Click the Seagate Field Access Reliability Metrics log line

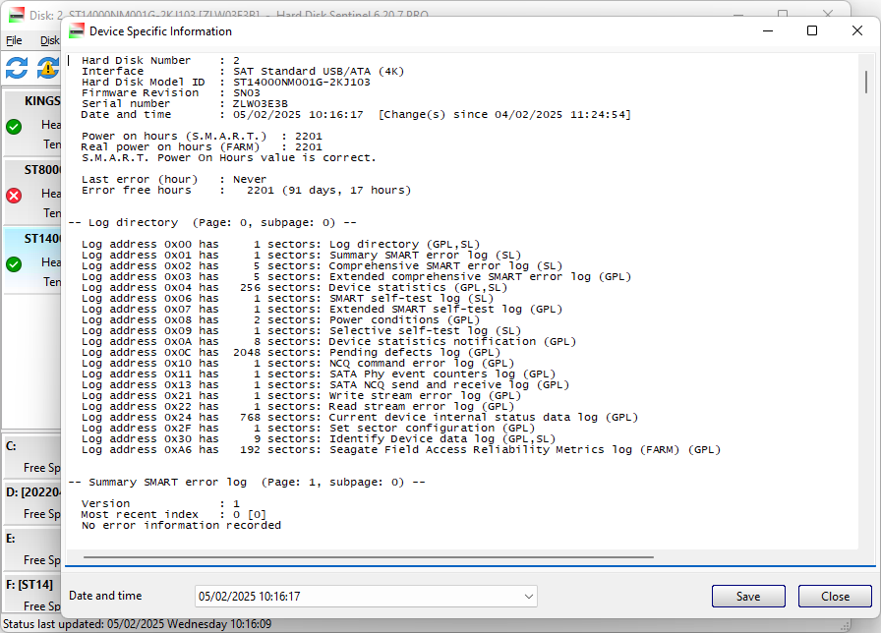click(401, 450)
